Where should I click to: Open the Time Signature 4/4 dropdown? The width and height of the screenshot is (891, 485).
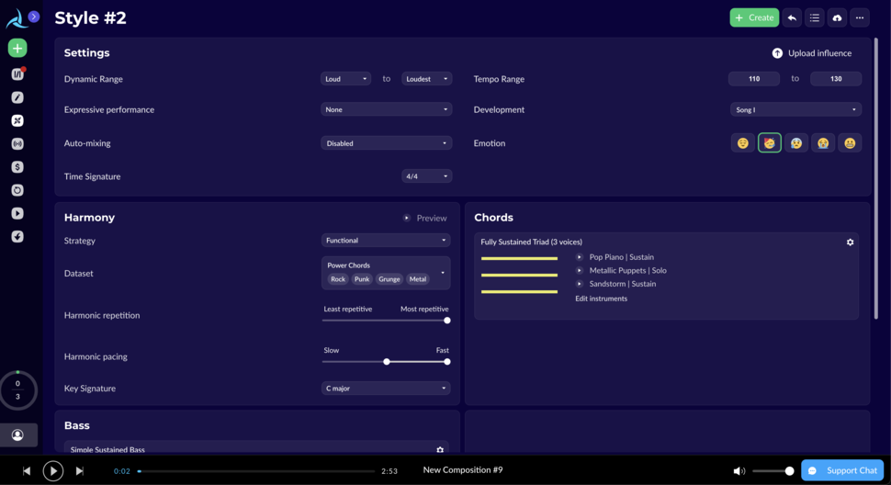pyautogui.click(x=426, y=176)
